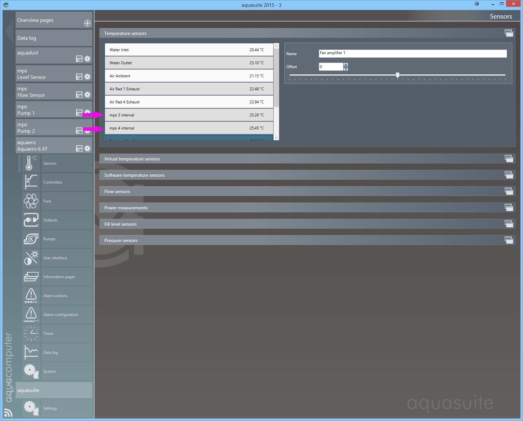The width and height of the screenshot is (523, 421).
Task: Select the Air Rad 1 Exhaust sensor row
Action: 189,89
